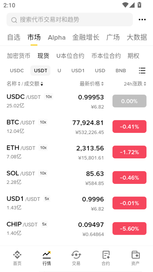Open the ETH/USDT pair row

pyautogui.click(x=76, y=152)
